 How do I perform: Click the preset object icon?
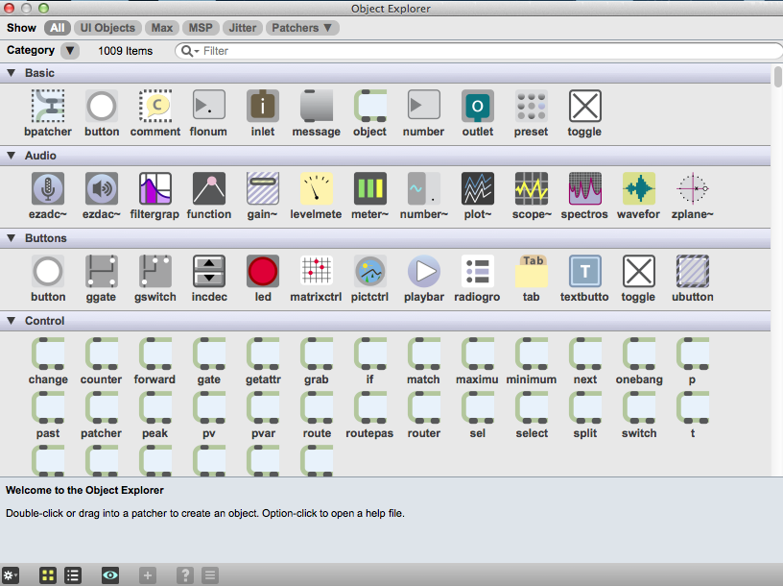[x=532, y=106]
